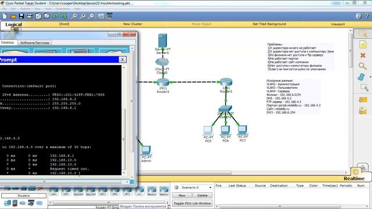Select PC5 on the canvas
The image size is (372, 209).
[x=208, y=130]
